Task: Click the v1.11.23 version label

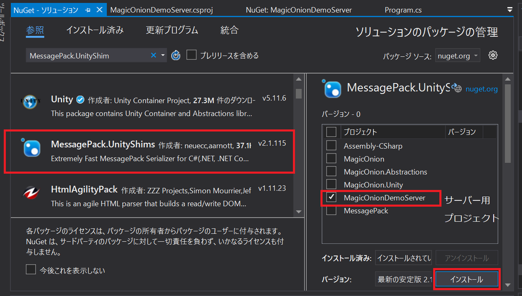Action: [x=272, y=188]
